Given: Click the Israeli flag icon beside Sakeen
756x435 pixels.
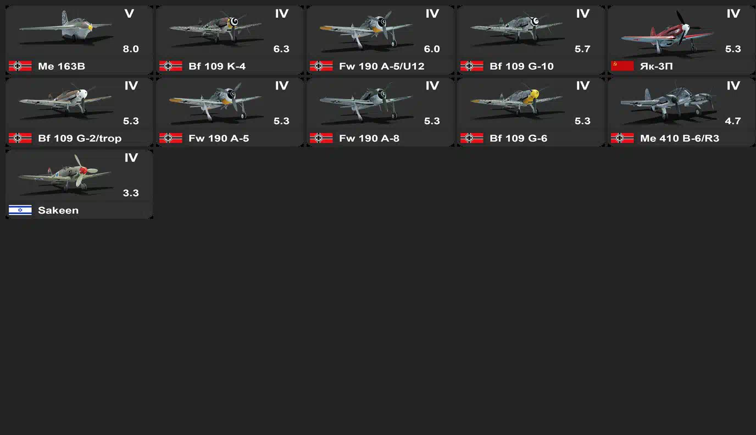Looking at the screenshot, I should tap(20, 211).
